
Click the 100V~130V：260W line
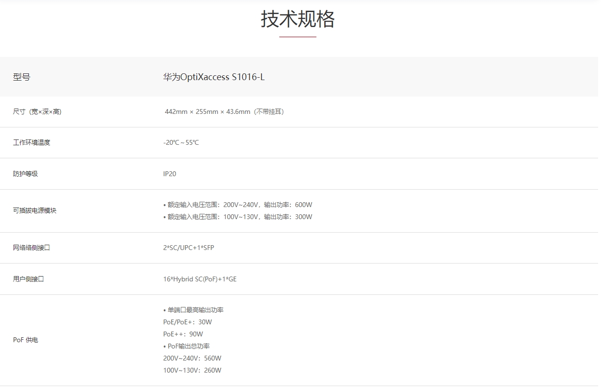click(192, 370)
